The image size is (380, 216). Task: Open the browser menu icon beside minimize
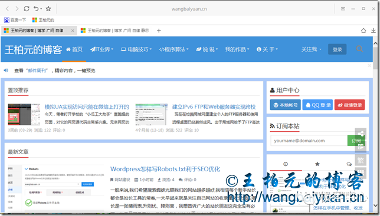click(x=343, y=9)
